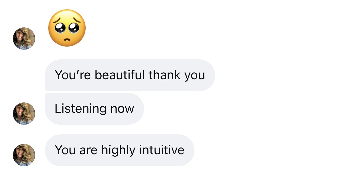This screenshot has width=344, height=170.
Task: Click the word beautiful in the first message
Action: (120, 75)
